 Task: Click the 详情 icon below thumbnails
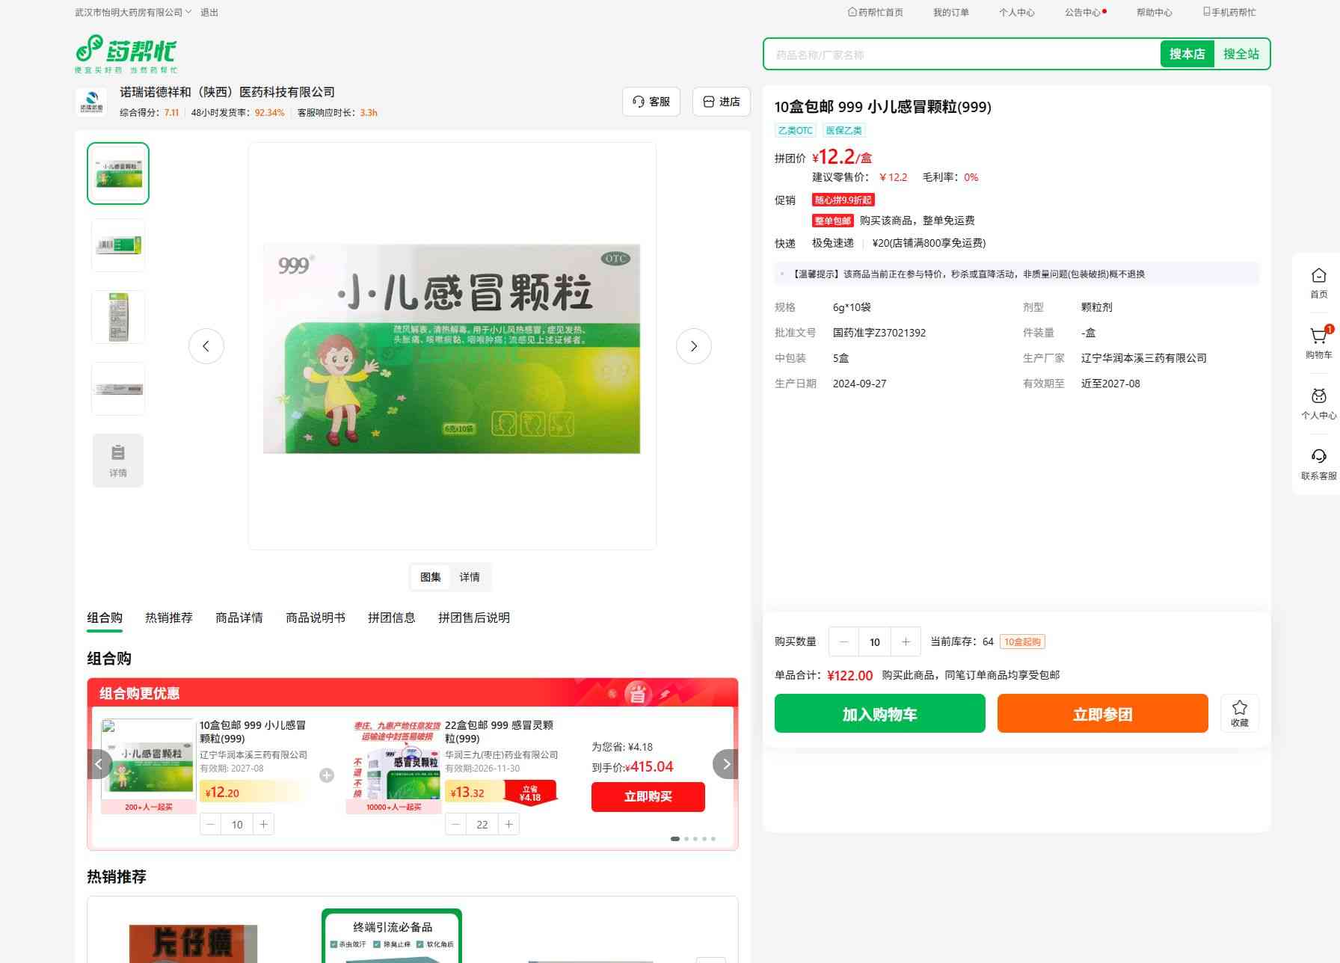[x=118, y=461]
